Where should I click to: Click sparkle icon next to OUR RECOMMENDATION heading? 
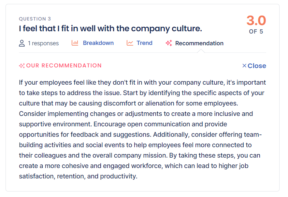tap(22, 66)
